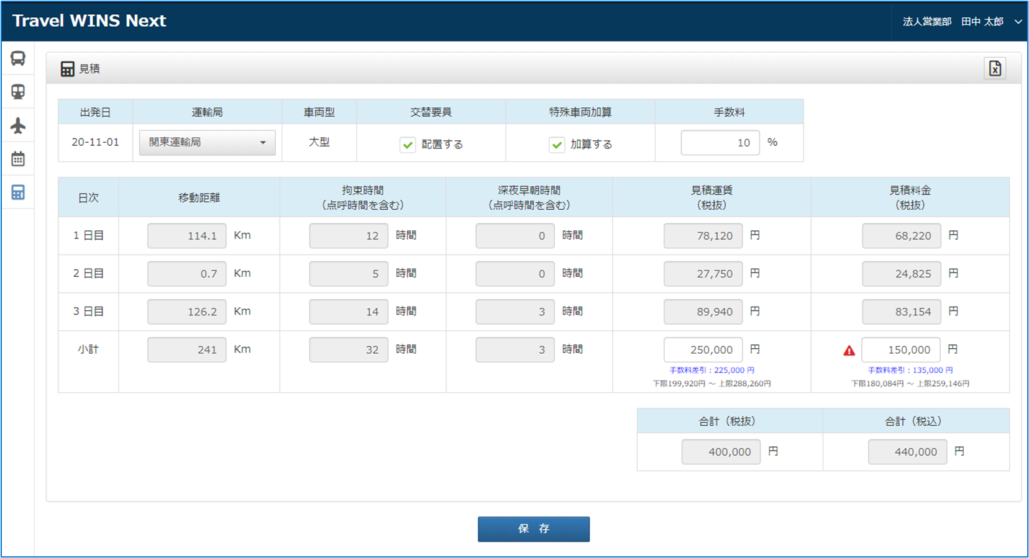Open the bus section in sidebar
The image size is (1029, 558).
(x=18, y=58)
